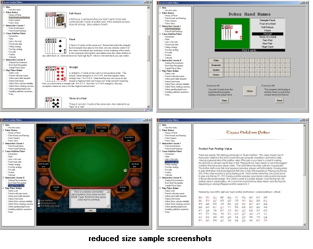Open highlighted Poker Hand Names tree item
313x249 pixels.
click(173, 29)
